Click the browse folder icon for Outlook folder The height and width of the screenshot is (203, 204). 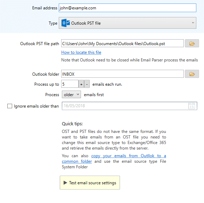[192, 74]
